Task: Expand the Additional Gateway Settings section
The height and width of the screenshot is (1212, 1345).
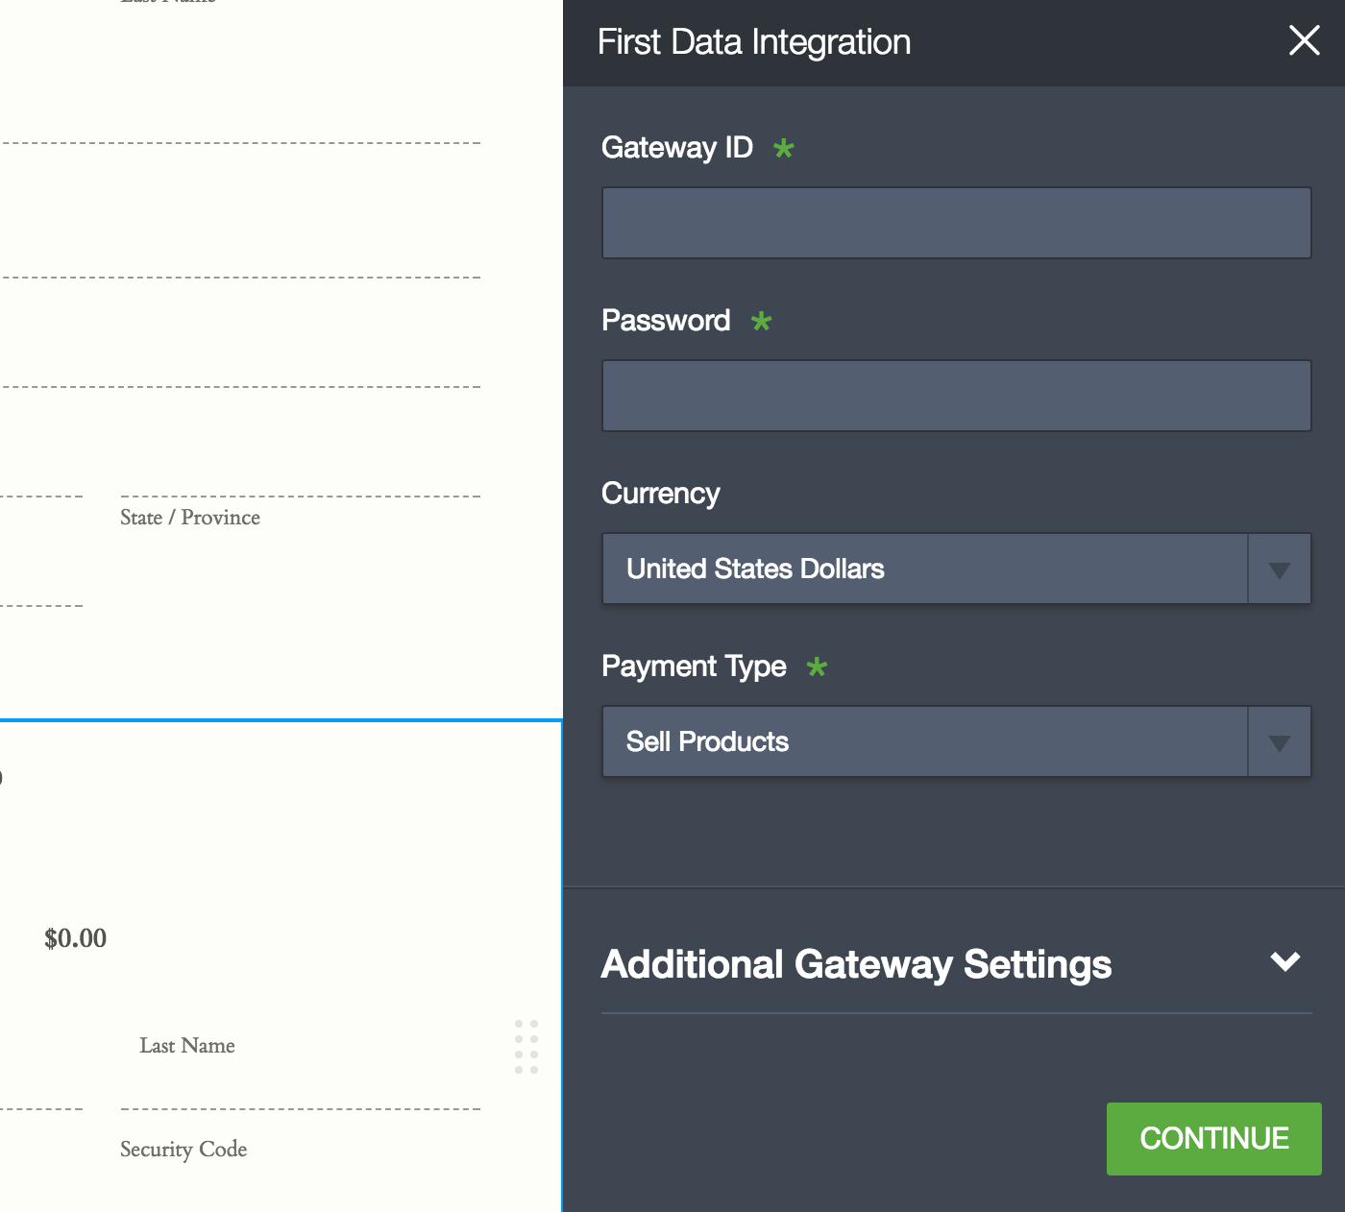Action: [x=856, y=964]
